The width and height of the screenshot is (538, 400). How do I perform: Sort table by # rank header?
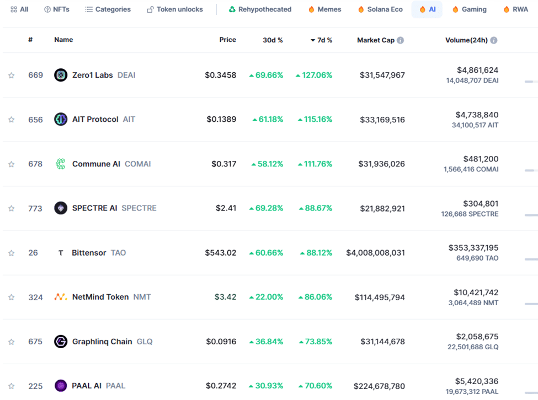(x=30, y=40)
